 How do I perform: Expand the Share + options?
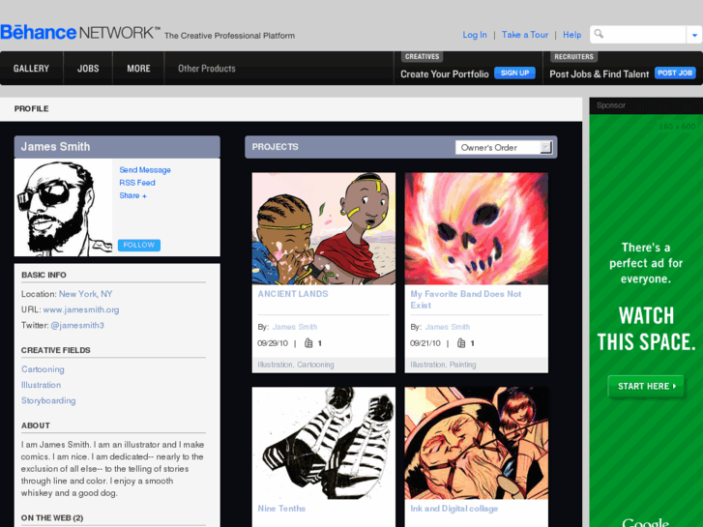coord(132,195)
